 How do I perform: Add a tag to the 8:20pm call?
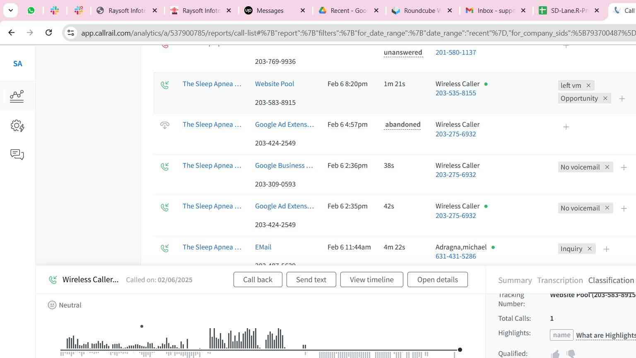pyautogui.click(x=622, y=99)
